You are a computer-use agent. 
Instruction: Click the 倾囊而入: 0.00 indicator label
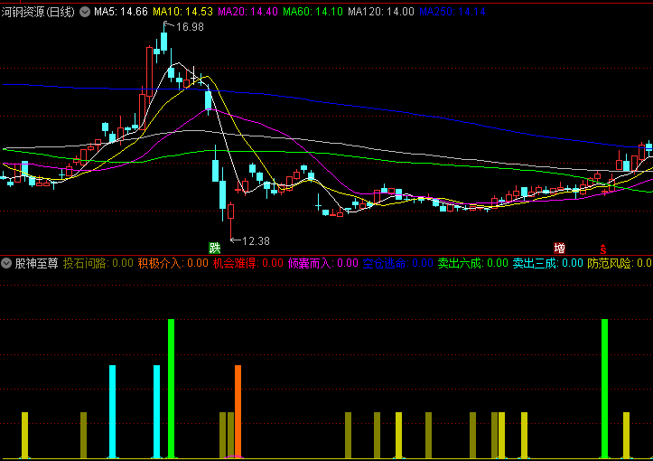coord(323,263)
